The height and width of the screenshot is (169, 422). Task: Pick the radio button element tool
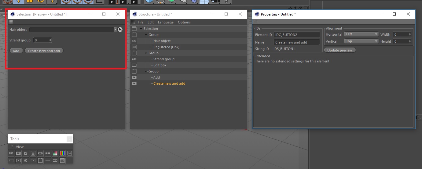click(x=26, y=160)
